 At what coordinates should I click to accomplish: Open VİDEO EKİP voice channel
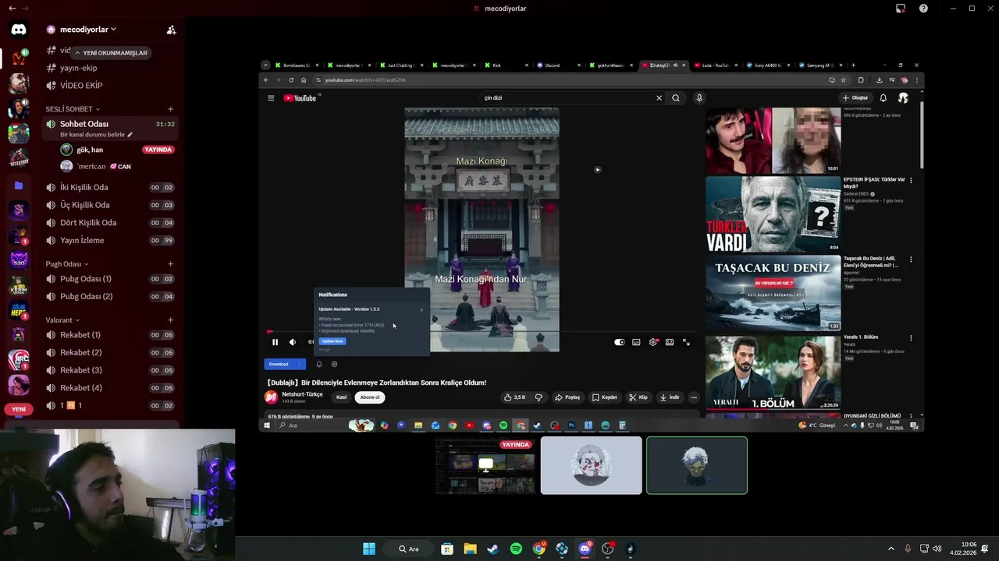coord(110,86)
